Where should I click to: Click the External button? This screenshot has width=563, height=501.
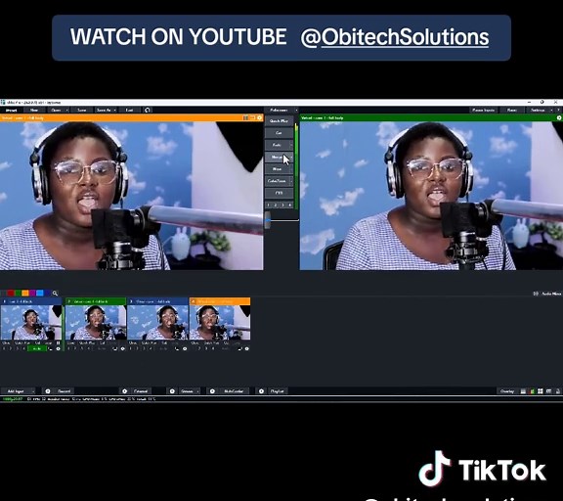(x=141, y=391)
